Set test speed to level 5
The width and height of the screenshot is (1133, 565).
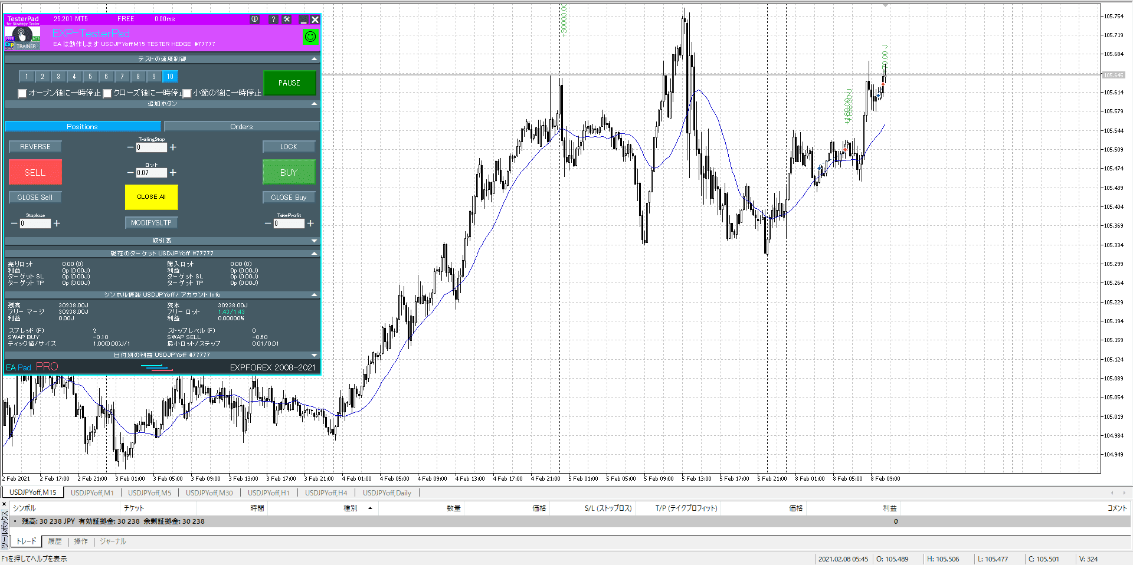(90, 77)
